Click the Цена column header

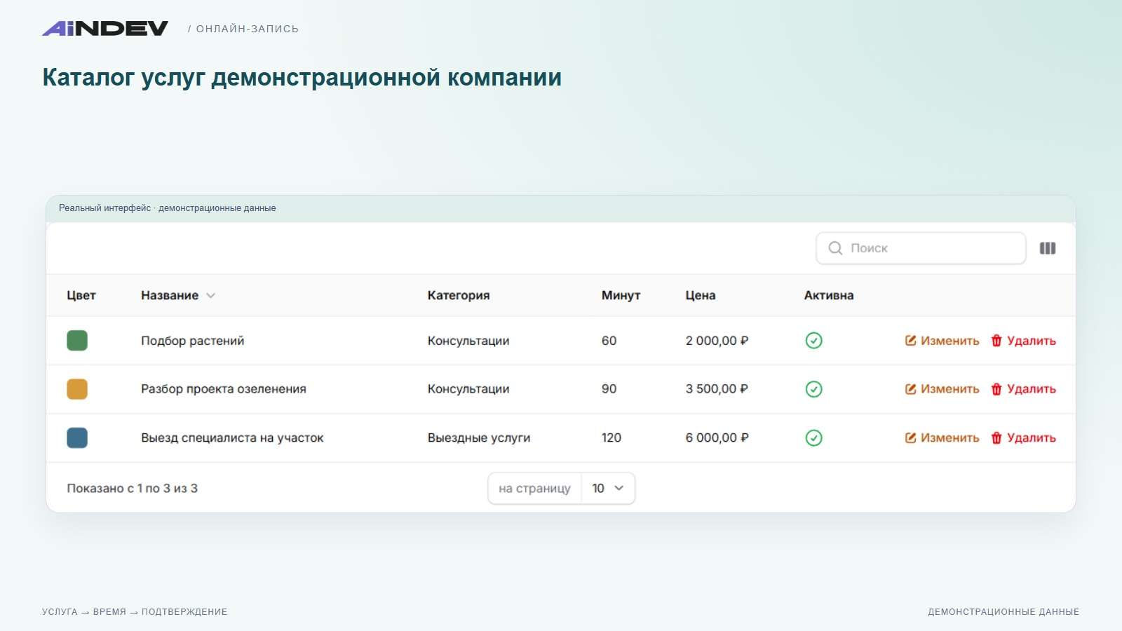click(701, 295)
